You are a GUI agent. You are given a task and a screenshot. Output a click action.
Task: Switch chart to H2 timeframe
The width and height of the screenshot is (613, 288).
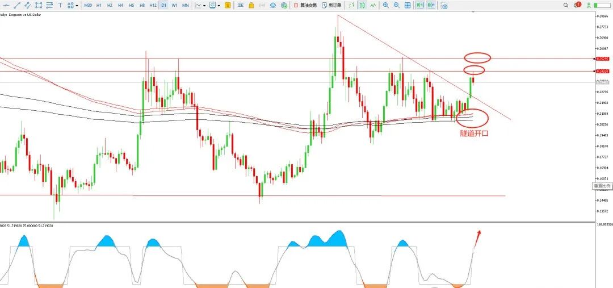tap(110, 6)
